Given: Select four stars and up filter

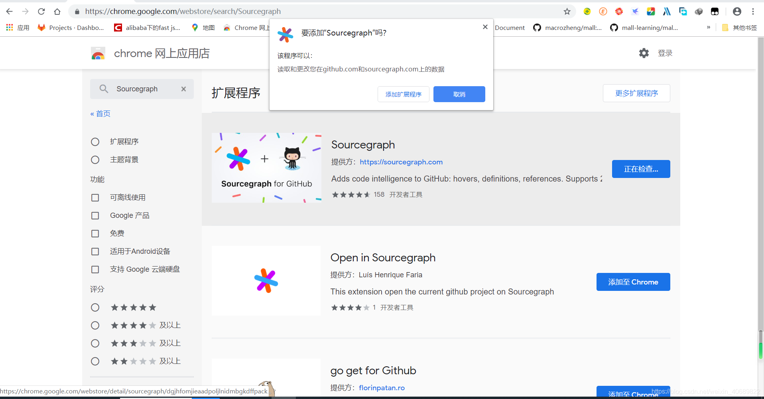Looking at the screenshot, I should [95, 325].
